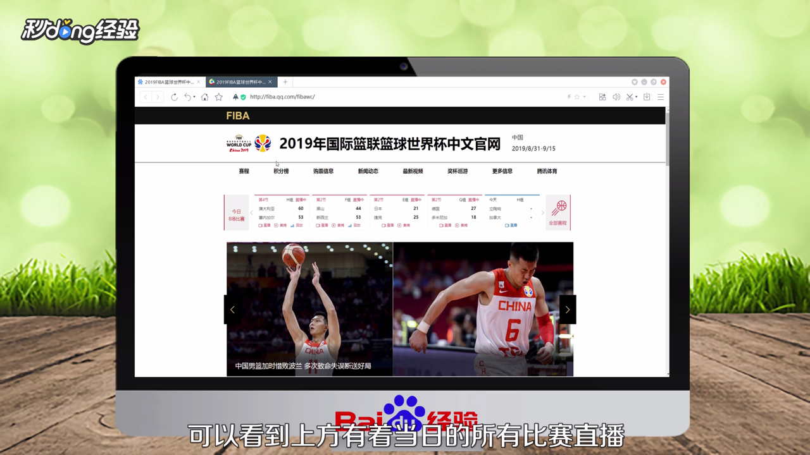Click 直播 link under 德国 vs 多米尼加 match

[445, 225]
